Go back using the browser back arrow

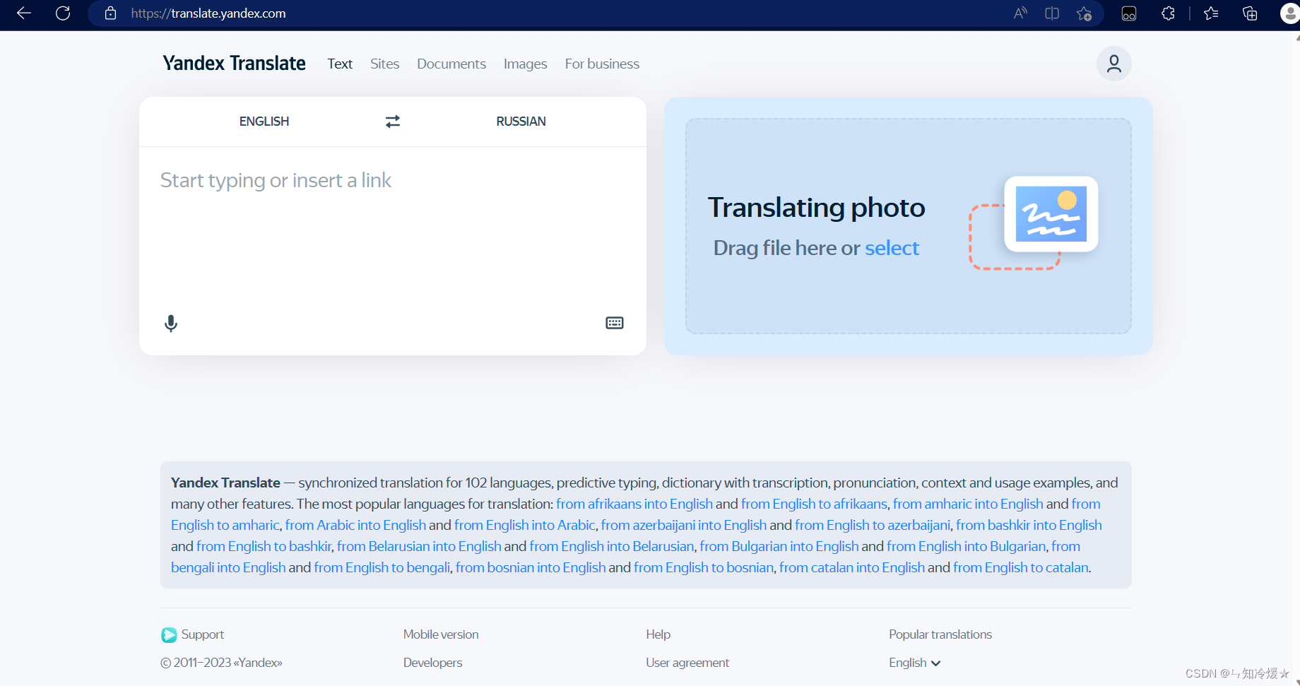[x=24, y=13]
